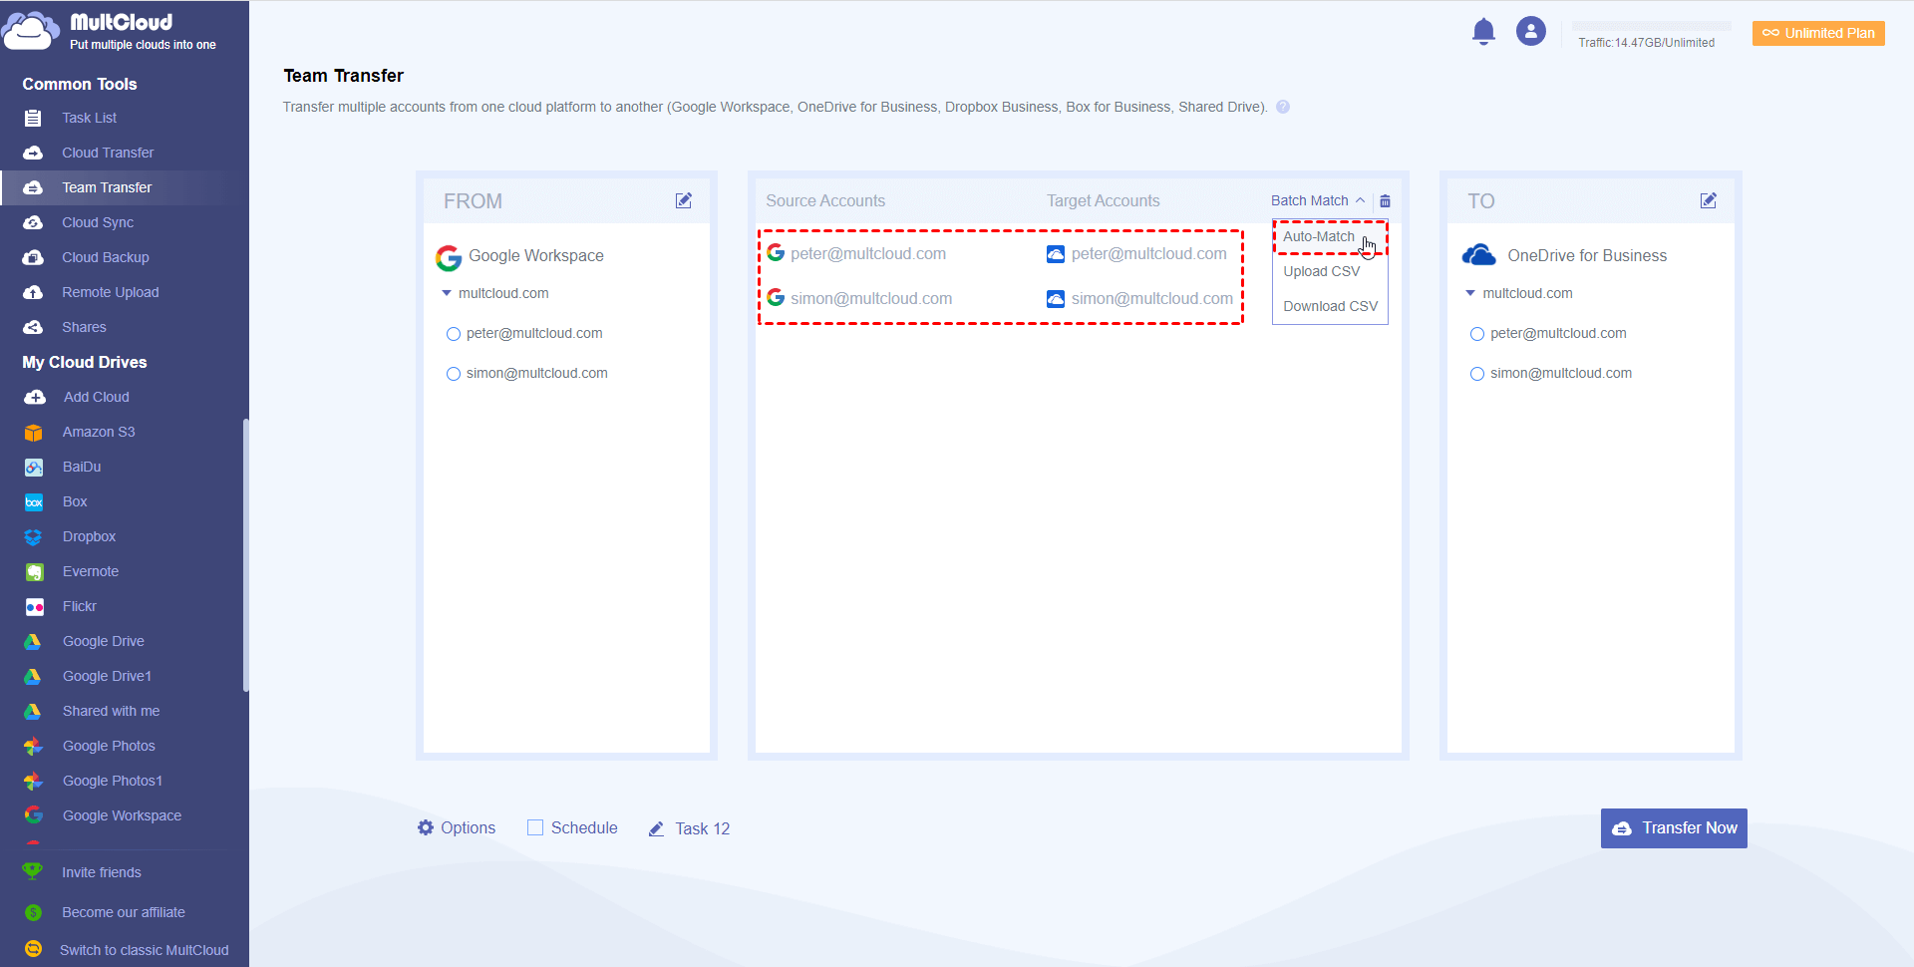The width and height of the screenshot is (1914, 967).
Task: Click the help question mark icon
Action: pyautogui.click(x=1283, y=107)
